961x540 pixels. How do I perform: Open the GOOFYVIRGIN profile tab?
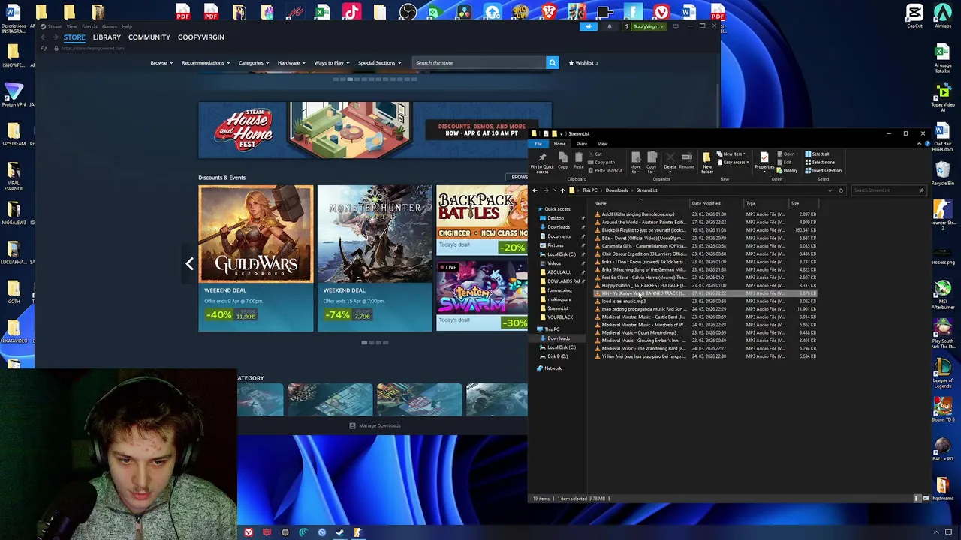coord(200,37)
